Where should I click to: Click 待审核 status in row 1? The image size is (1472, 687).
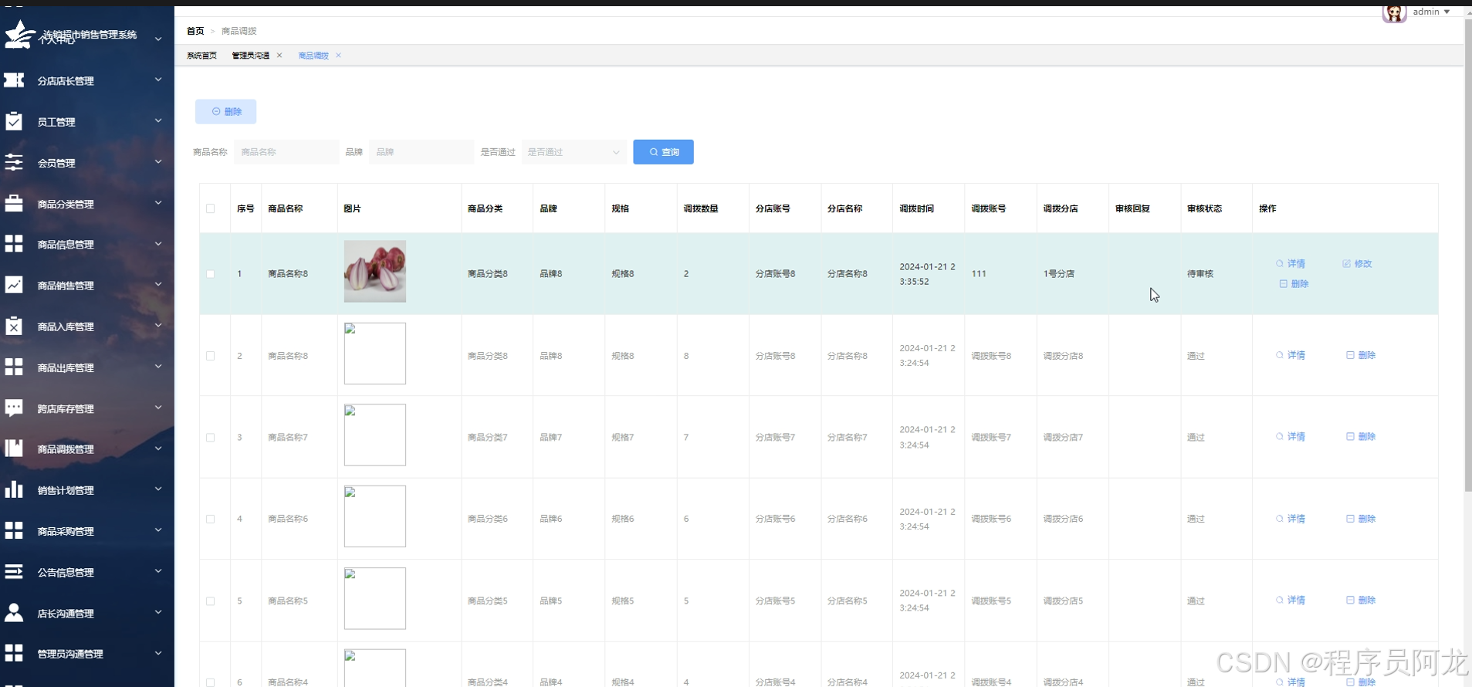click(1200, 274)
